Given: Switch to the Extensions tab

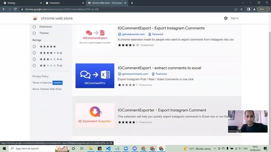Looking at the screenshot, I should (64, 3).
